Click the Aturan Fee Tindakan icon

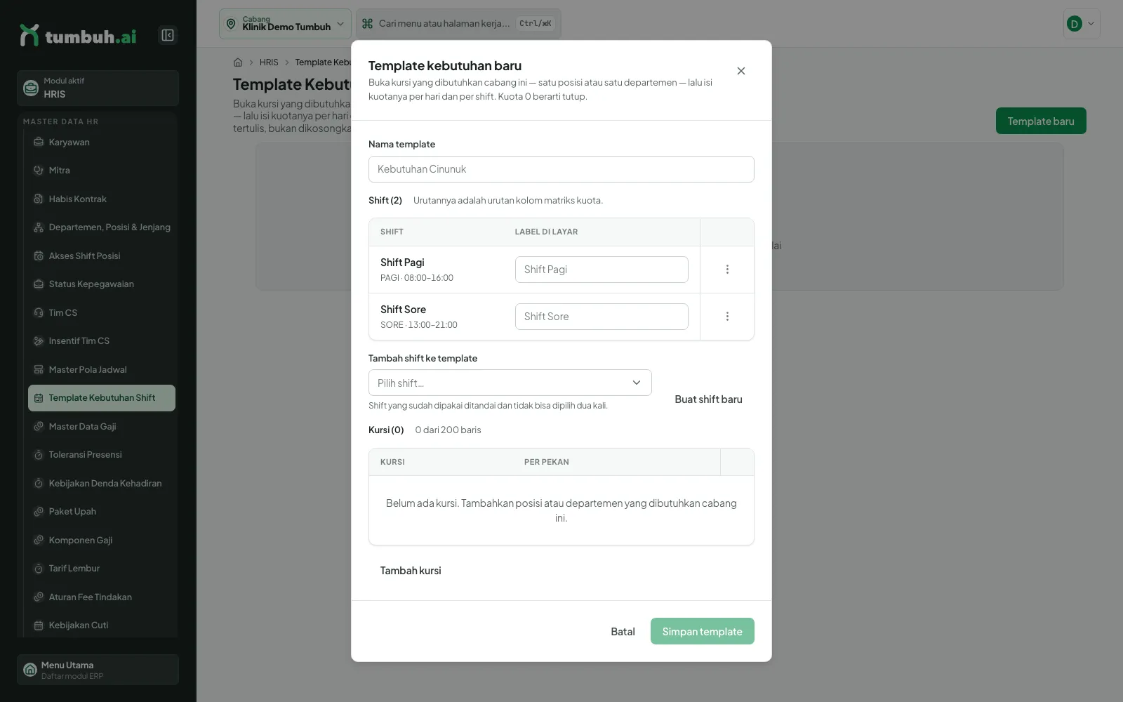click(39, 597)
